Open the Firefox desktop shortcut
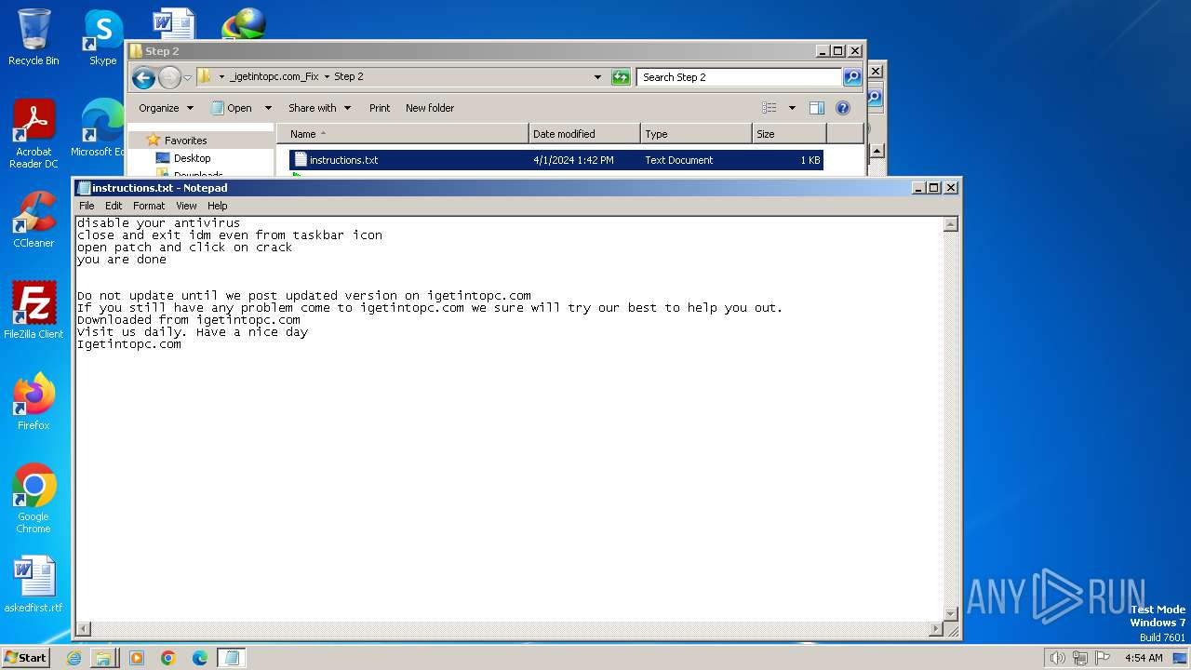Screen dimensions: 1191x670 click(33, 402)
